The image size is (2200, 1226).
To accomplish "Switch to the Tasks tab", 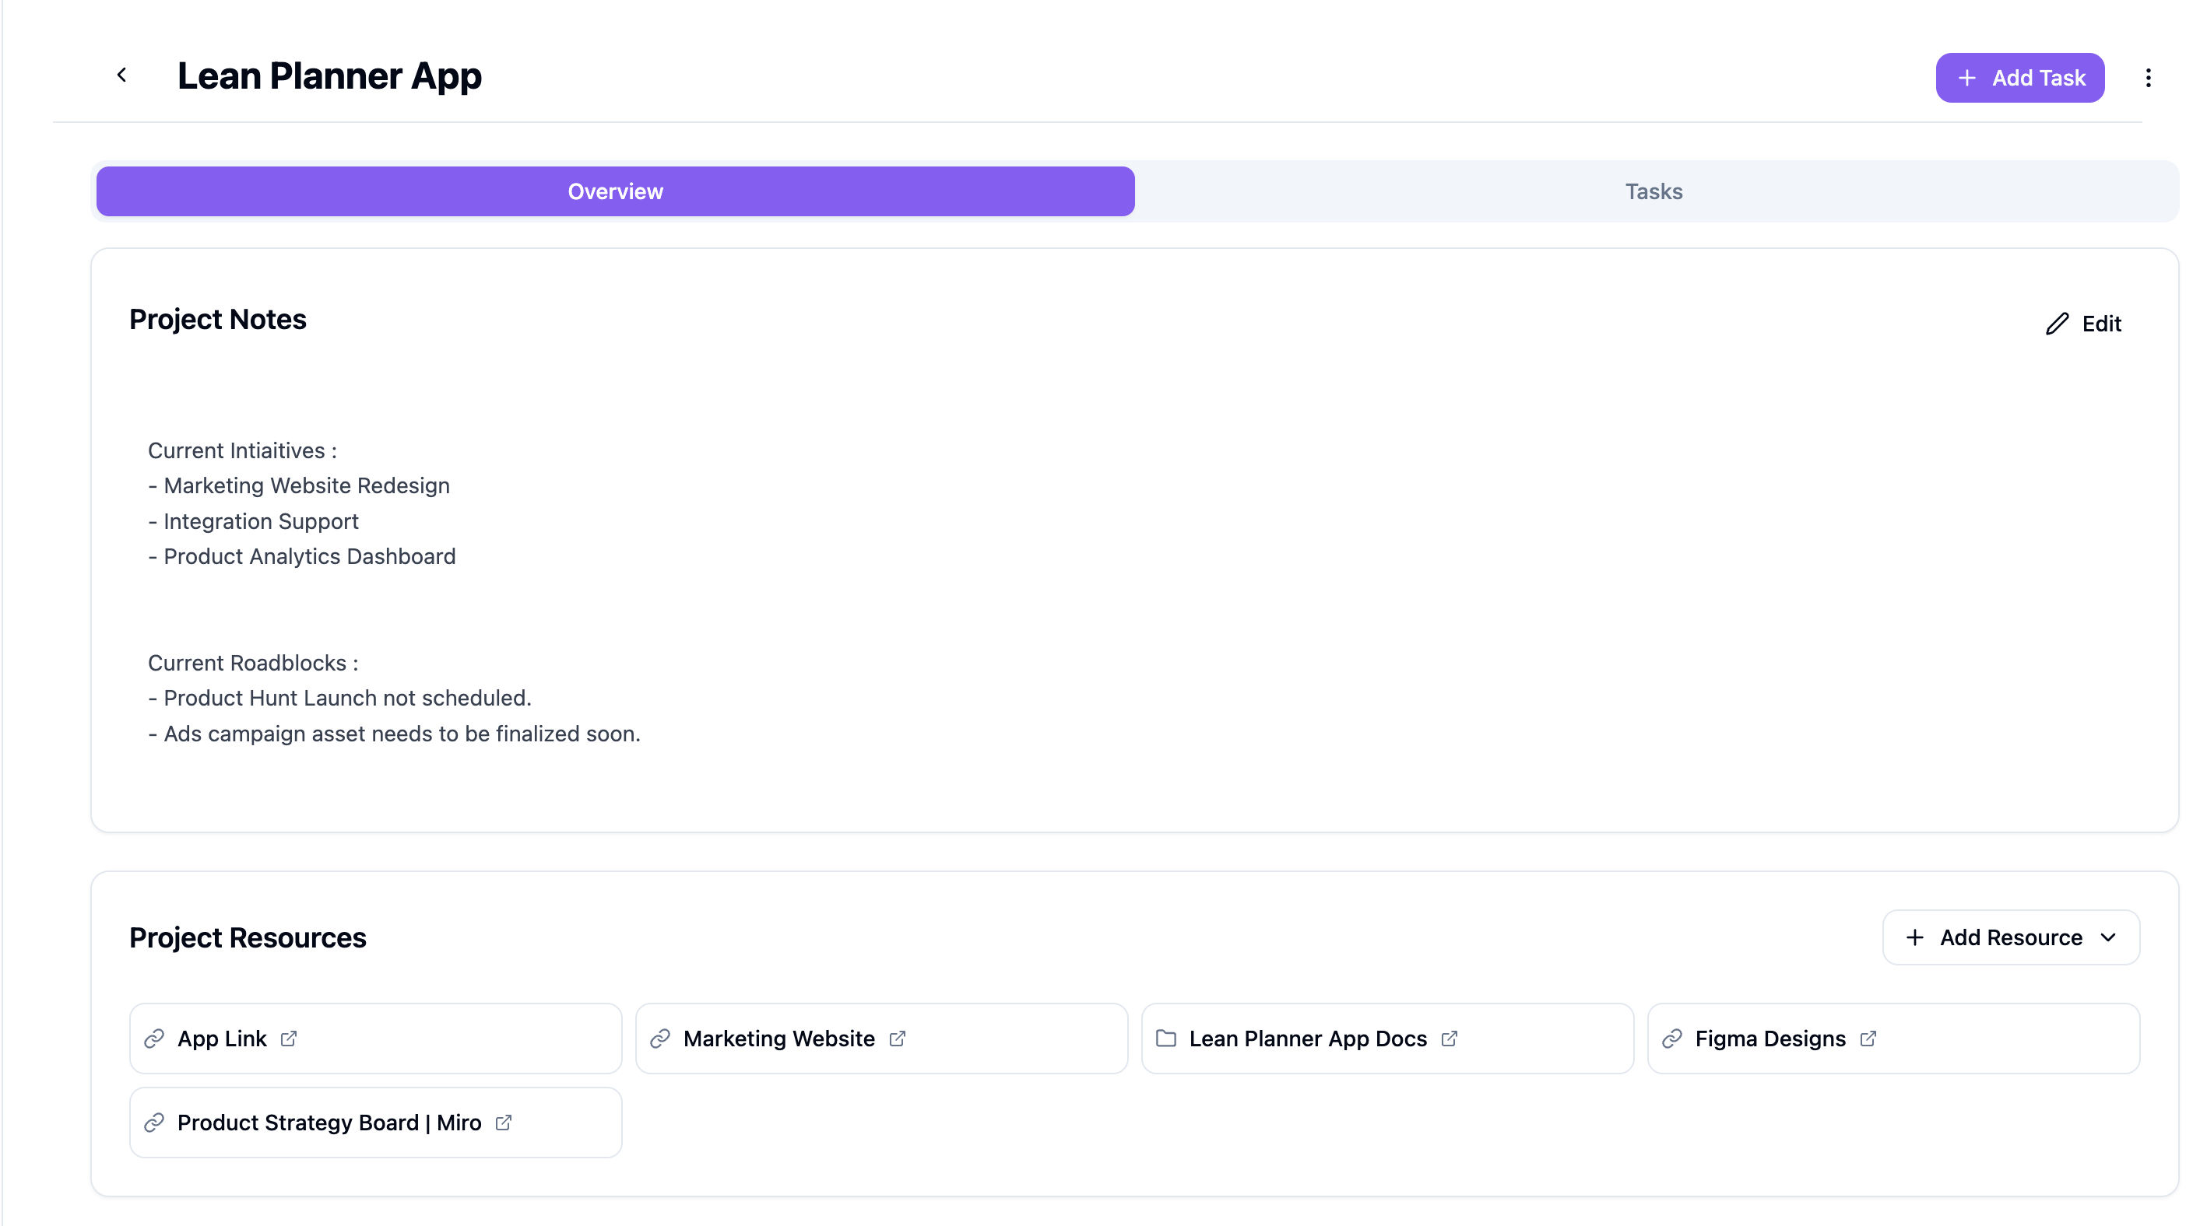I will pyautogui.click(x=1654, y=191).
